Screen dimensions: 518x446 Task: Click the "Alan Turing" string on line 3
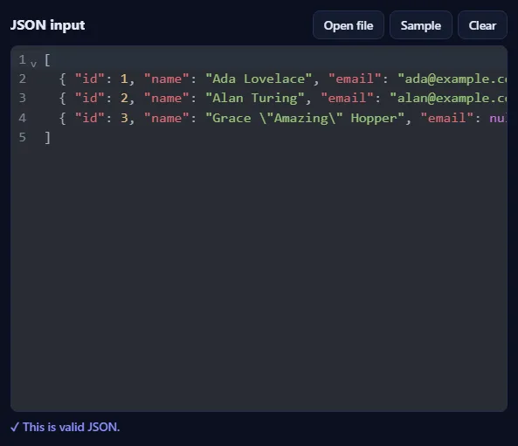click(x=254, y=98)
